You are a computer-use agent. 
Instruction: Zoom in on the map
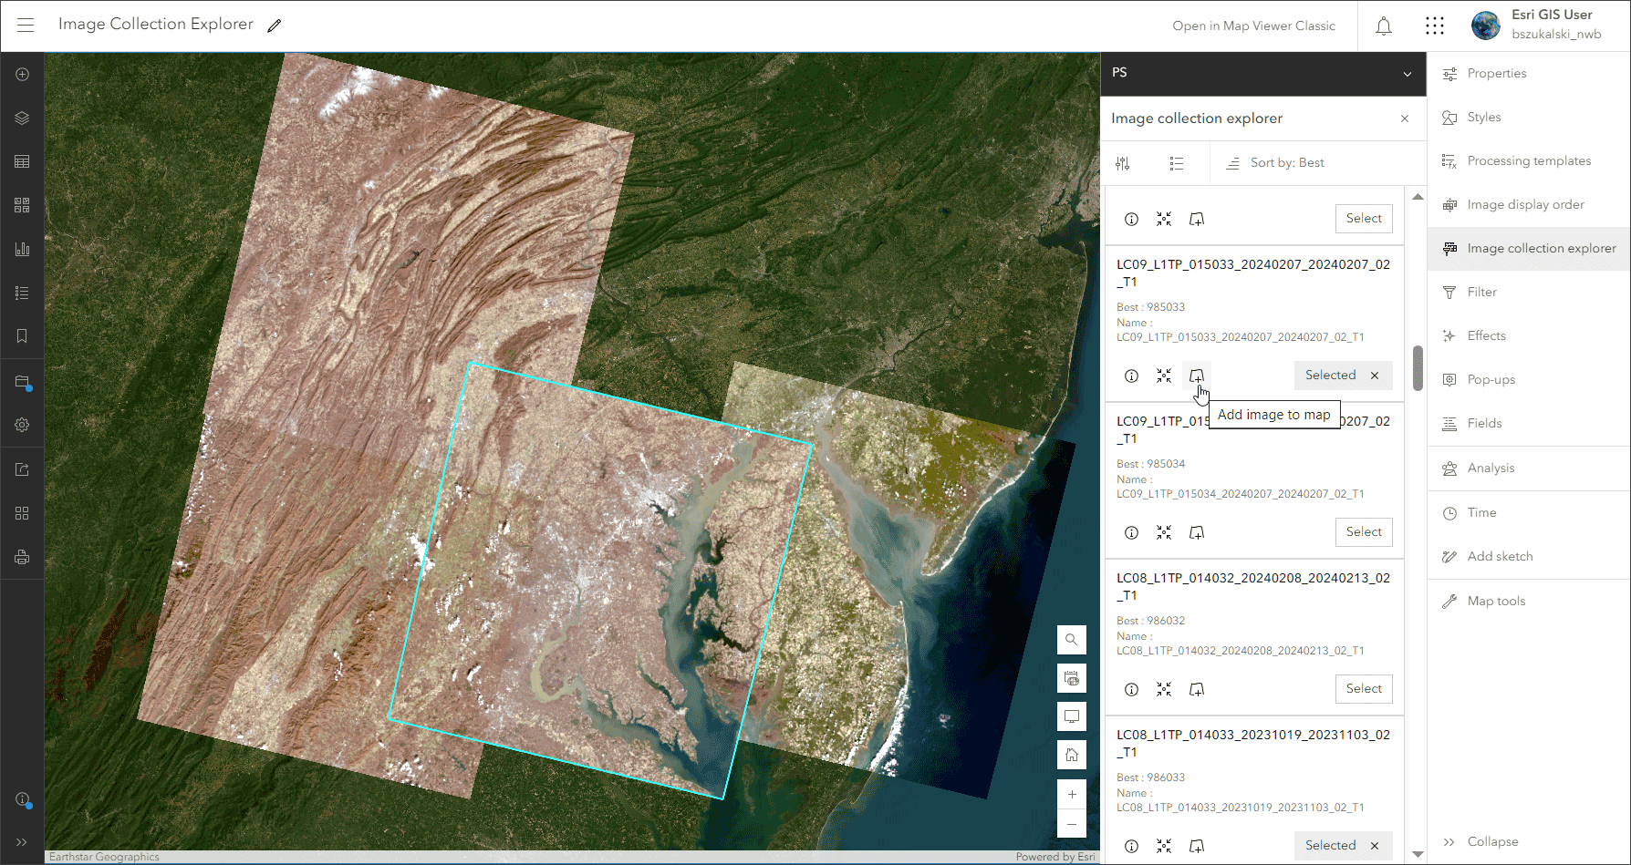(1072, 795)
